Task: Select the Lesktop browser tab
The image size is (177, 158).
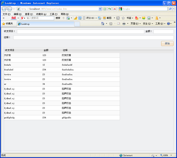Action: click(46, 24)
